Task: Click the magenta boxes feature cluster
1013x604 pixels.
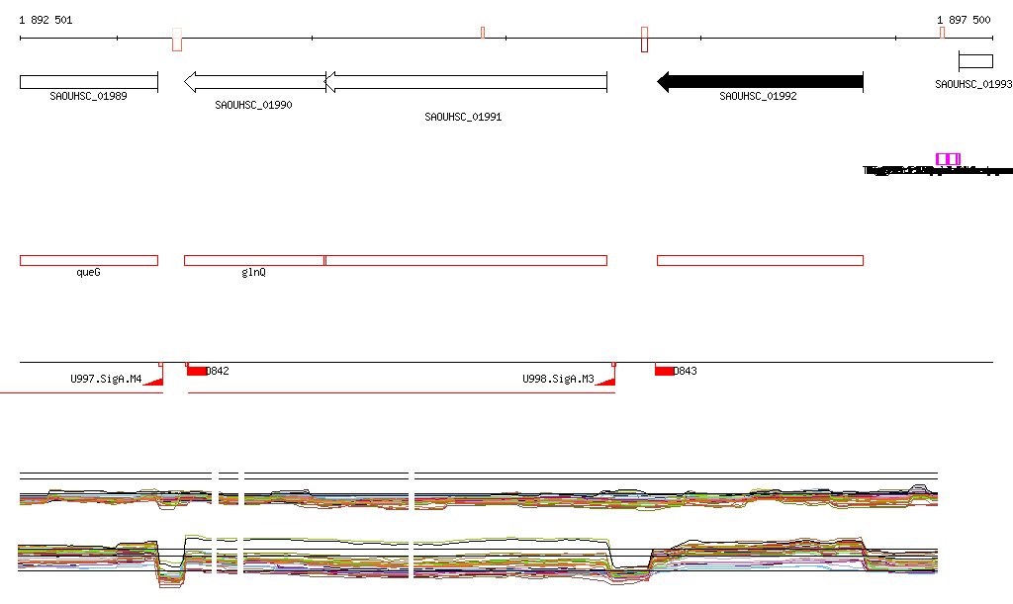Action: tap(949, 159)
